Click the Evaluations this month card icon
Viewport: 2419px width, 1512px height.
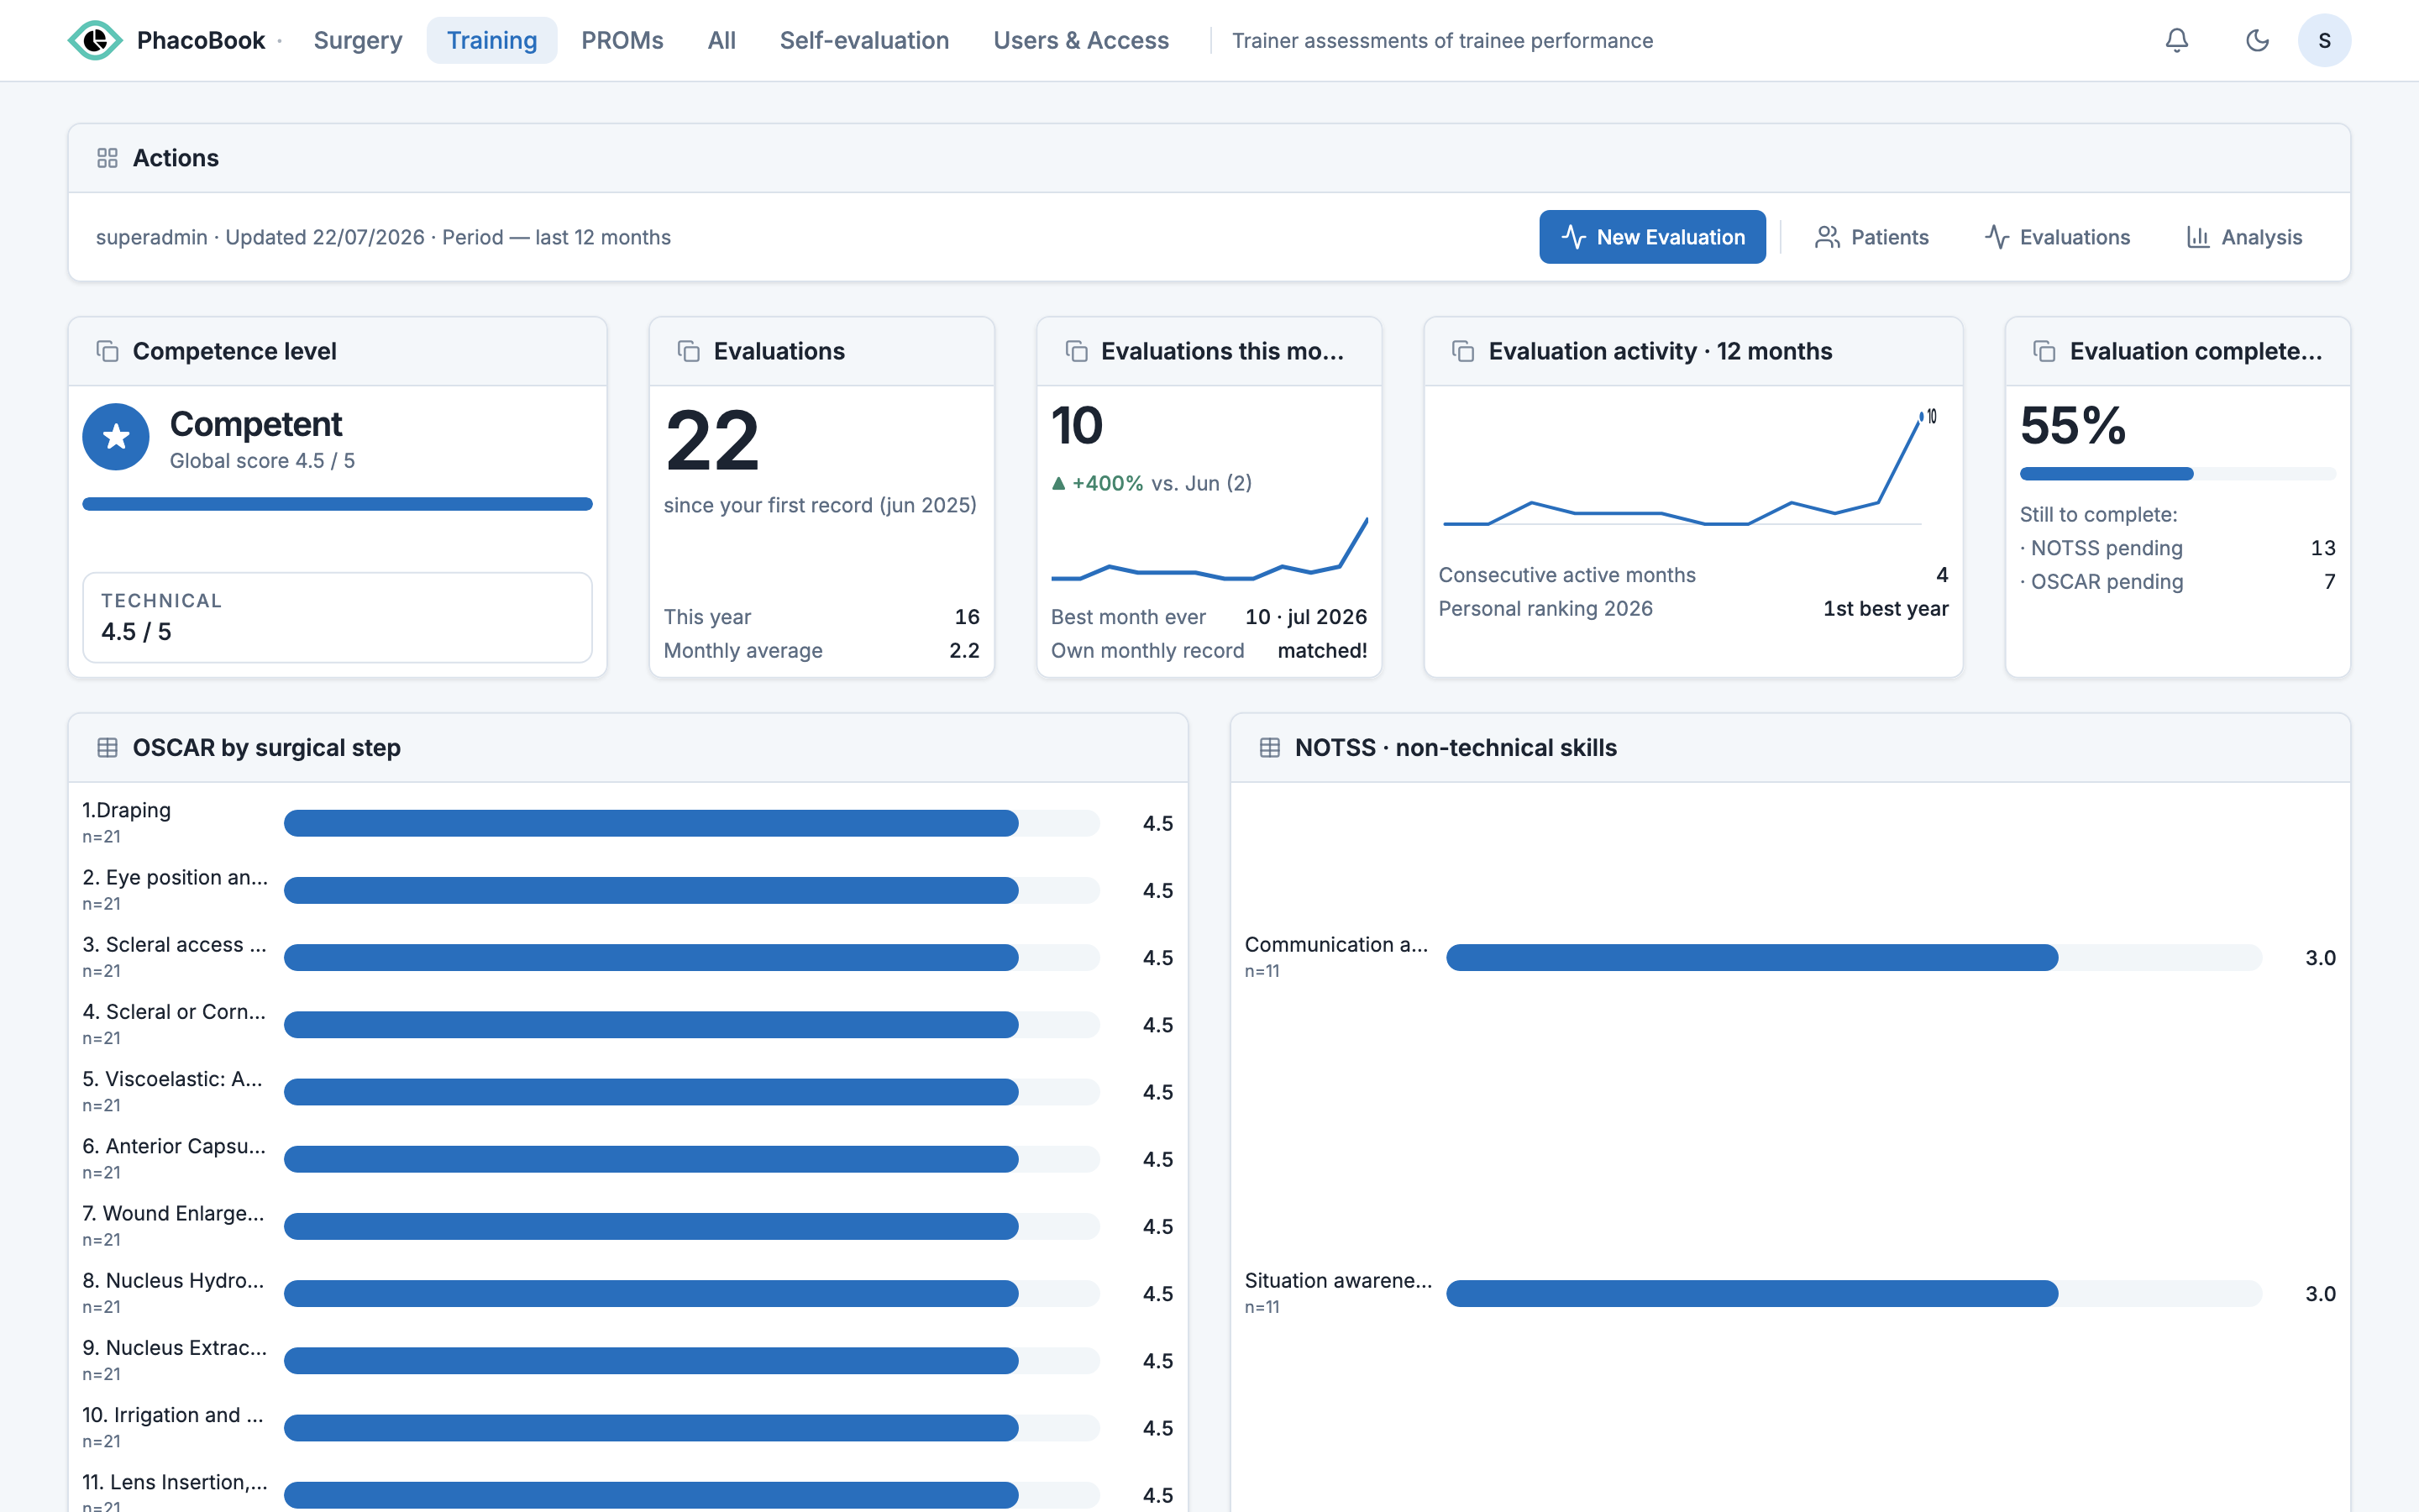(x=1076, y=351)
